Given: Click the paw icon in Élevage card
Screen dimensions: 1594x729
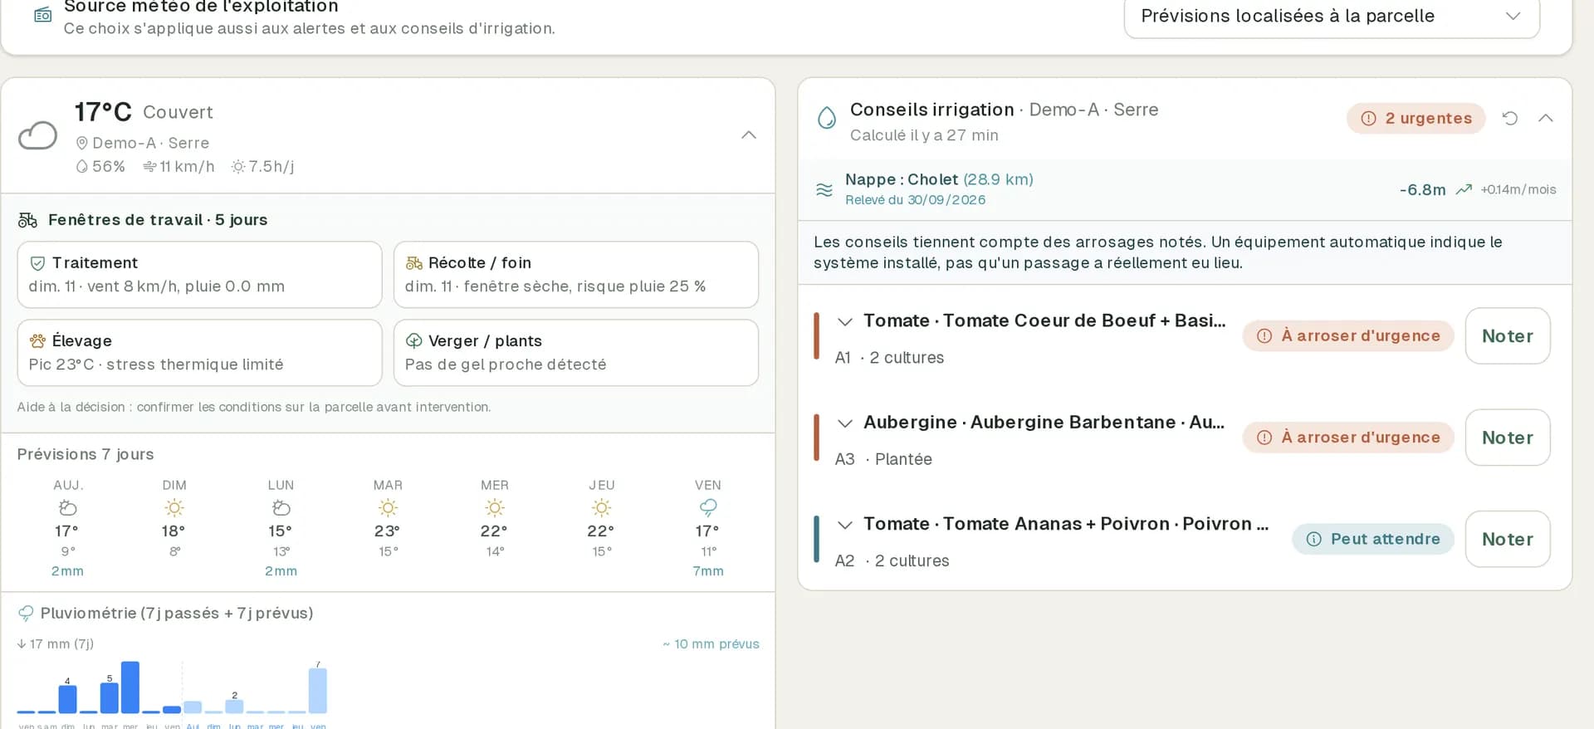Looking at the screenshot, I should tap(37, 341).
